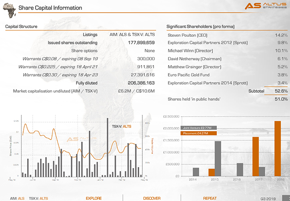The width and height of the screenshot is (290, 201).
Task: Select fully diluted value 206,386,163
Action: click(x=141, y=83)
